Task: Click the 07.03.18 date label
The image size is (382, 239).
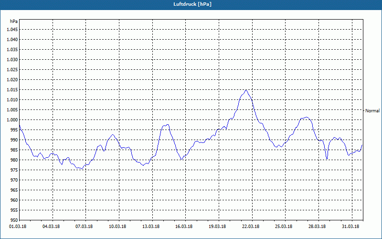Action: click(84, 226)
